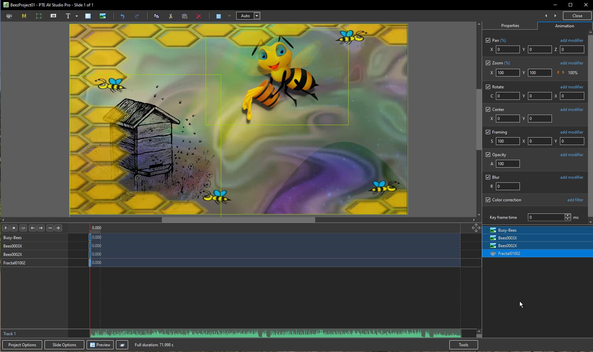Toggle the Zoom proportional link icon
593x352 pixels.
(x=561, y=72)
